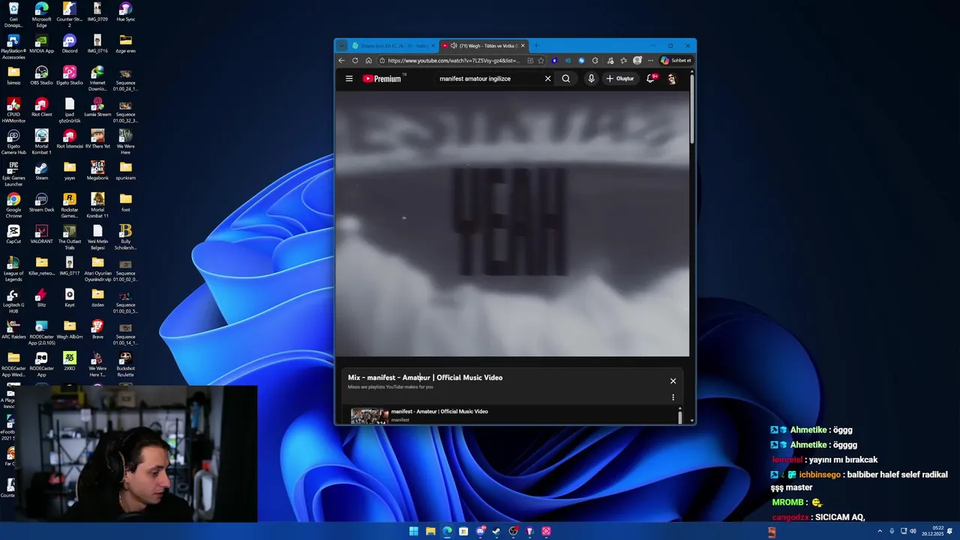960x540 pixels.
Task: Open Microsoft Store from the taskbar
Action: pos(463,532)
